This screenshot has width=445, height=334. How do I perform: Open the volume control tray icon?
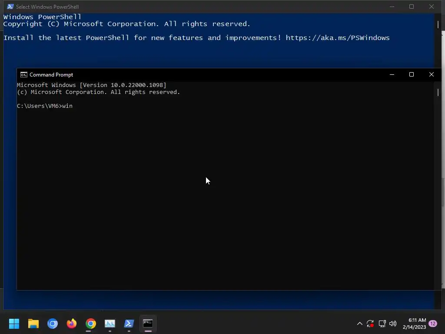pos(393,324)
